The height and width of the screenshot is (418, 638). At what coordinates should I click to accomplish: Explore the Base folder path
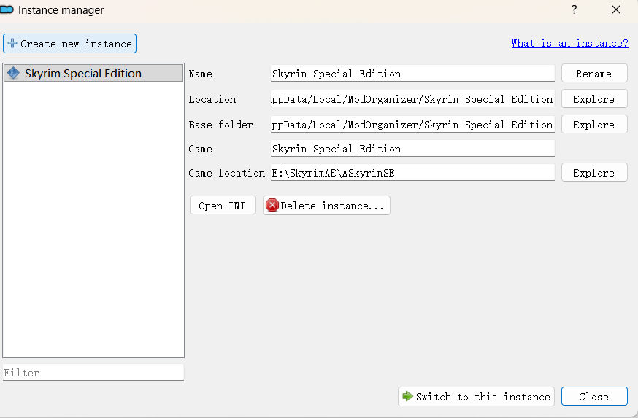tap(593, 125)
